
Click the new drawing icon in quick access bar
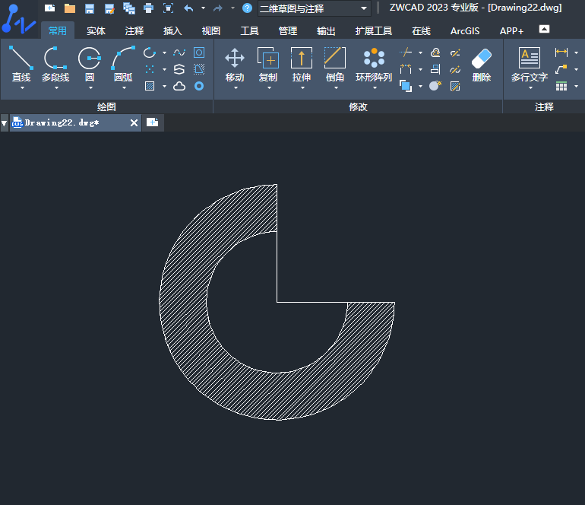tap(49, 8)
